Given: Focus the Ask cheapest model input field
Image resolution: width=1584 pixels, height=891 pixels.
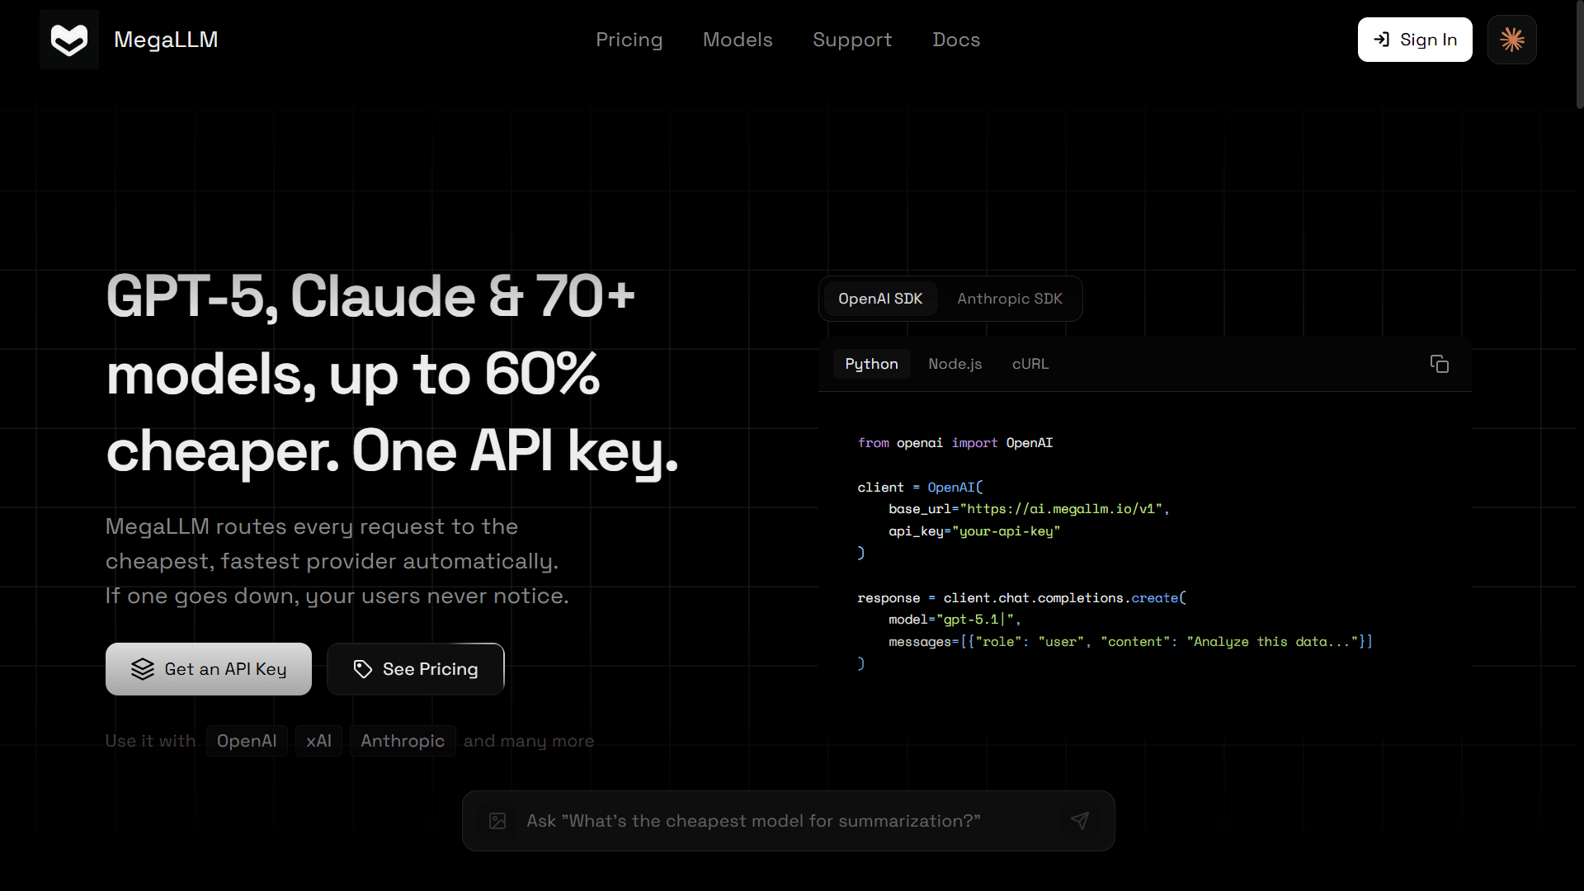Looking at the screenshot, I should coord(788,821).
